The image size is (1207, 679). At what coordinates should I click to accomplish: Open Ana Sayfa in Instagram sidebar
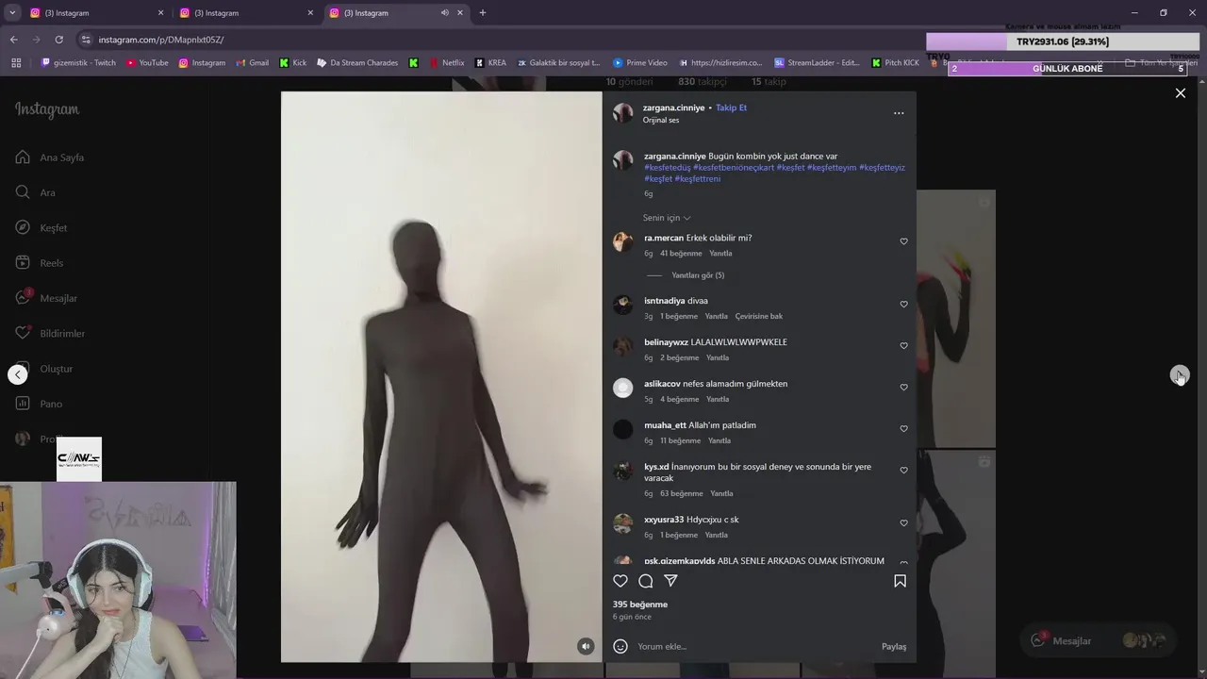click(50, 157)
